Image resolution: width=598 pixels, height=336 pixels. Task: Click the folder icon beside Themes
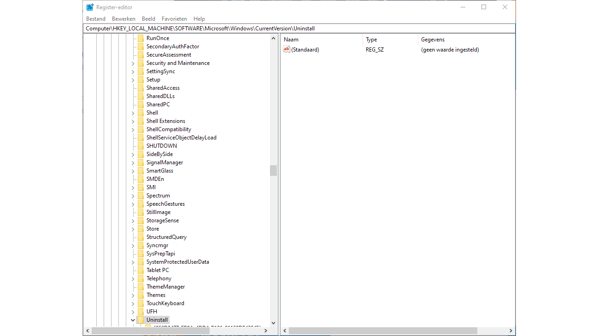tap(141, 295)
